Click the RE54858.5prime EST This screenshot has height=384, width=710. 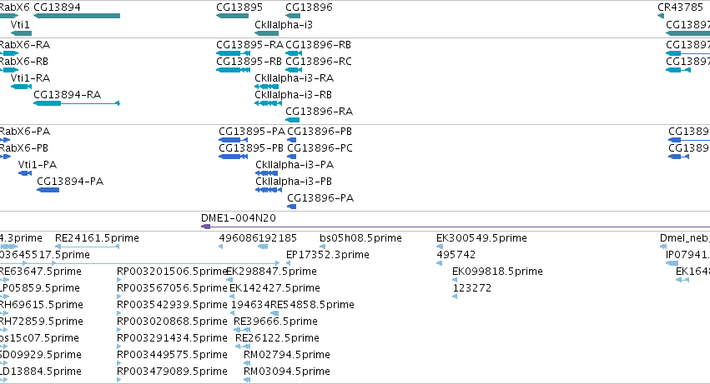(x=274, y=313)
